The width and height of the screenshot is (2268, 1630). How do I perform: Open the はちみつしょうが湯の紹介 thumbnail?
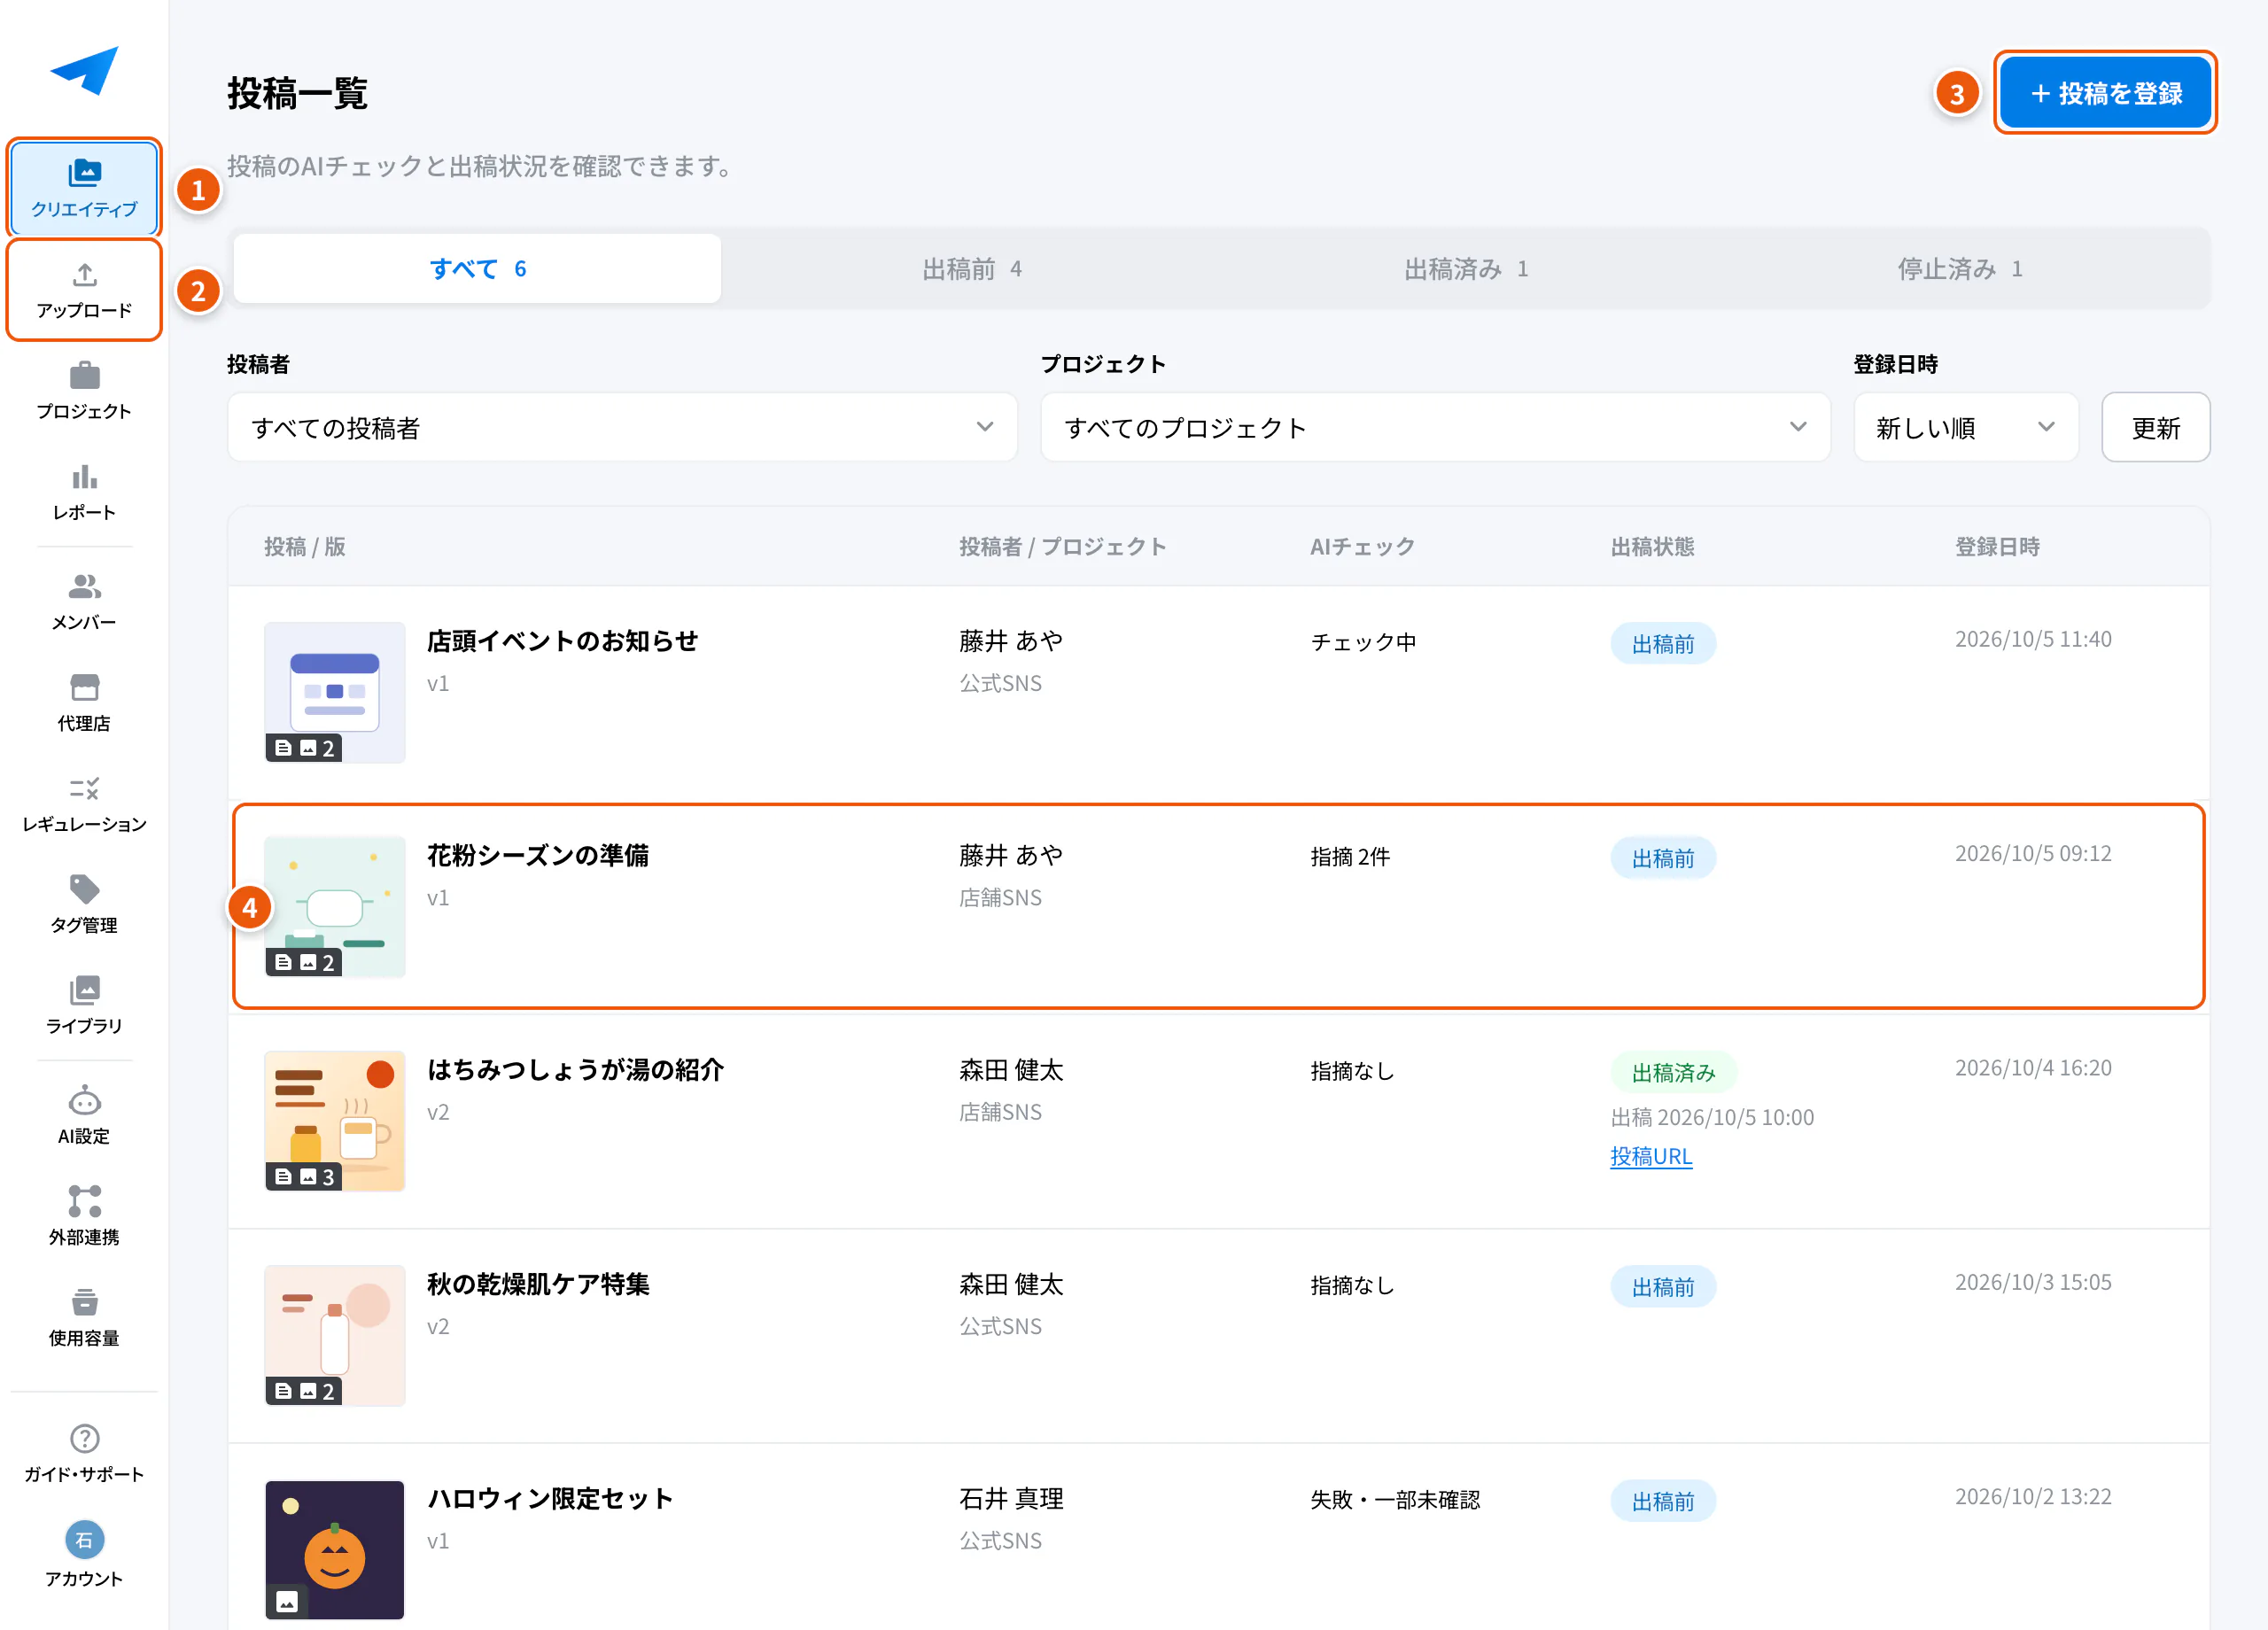click(x=334, y=1120)
